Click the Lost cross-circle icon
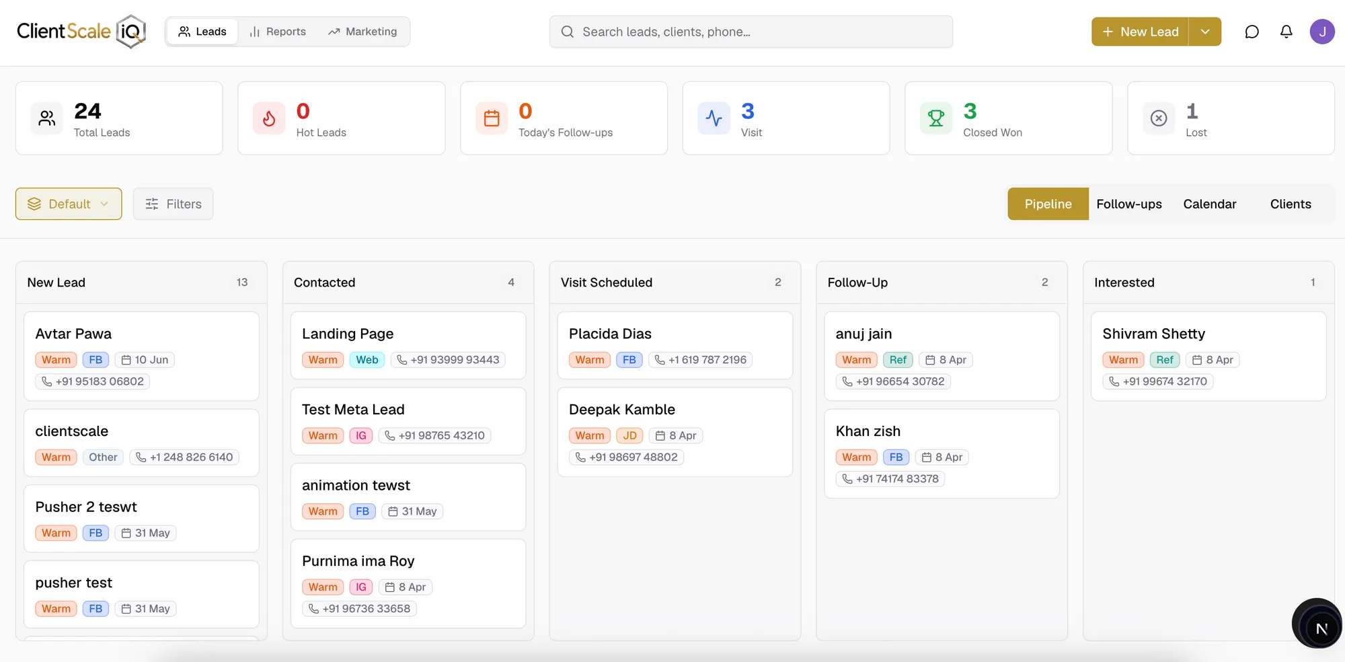Screen dimensions: 1345x662 click(1159, 118)
